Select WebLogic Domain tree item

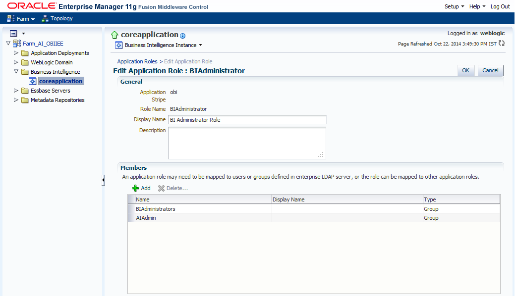coord(52,62)
